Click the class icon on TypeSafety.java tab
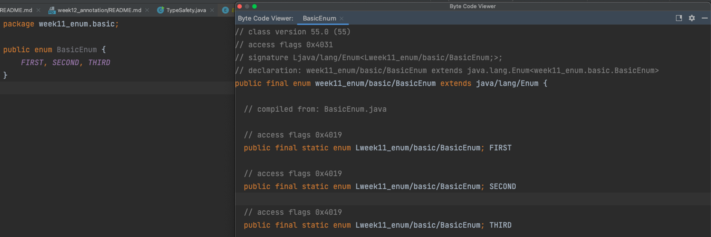This screenshot has width=711, height=237. (x=161, y=10)
